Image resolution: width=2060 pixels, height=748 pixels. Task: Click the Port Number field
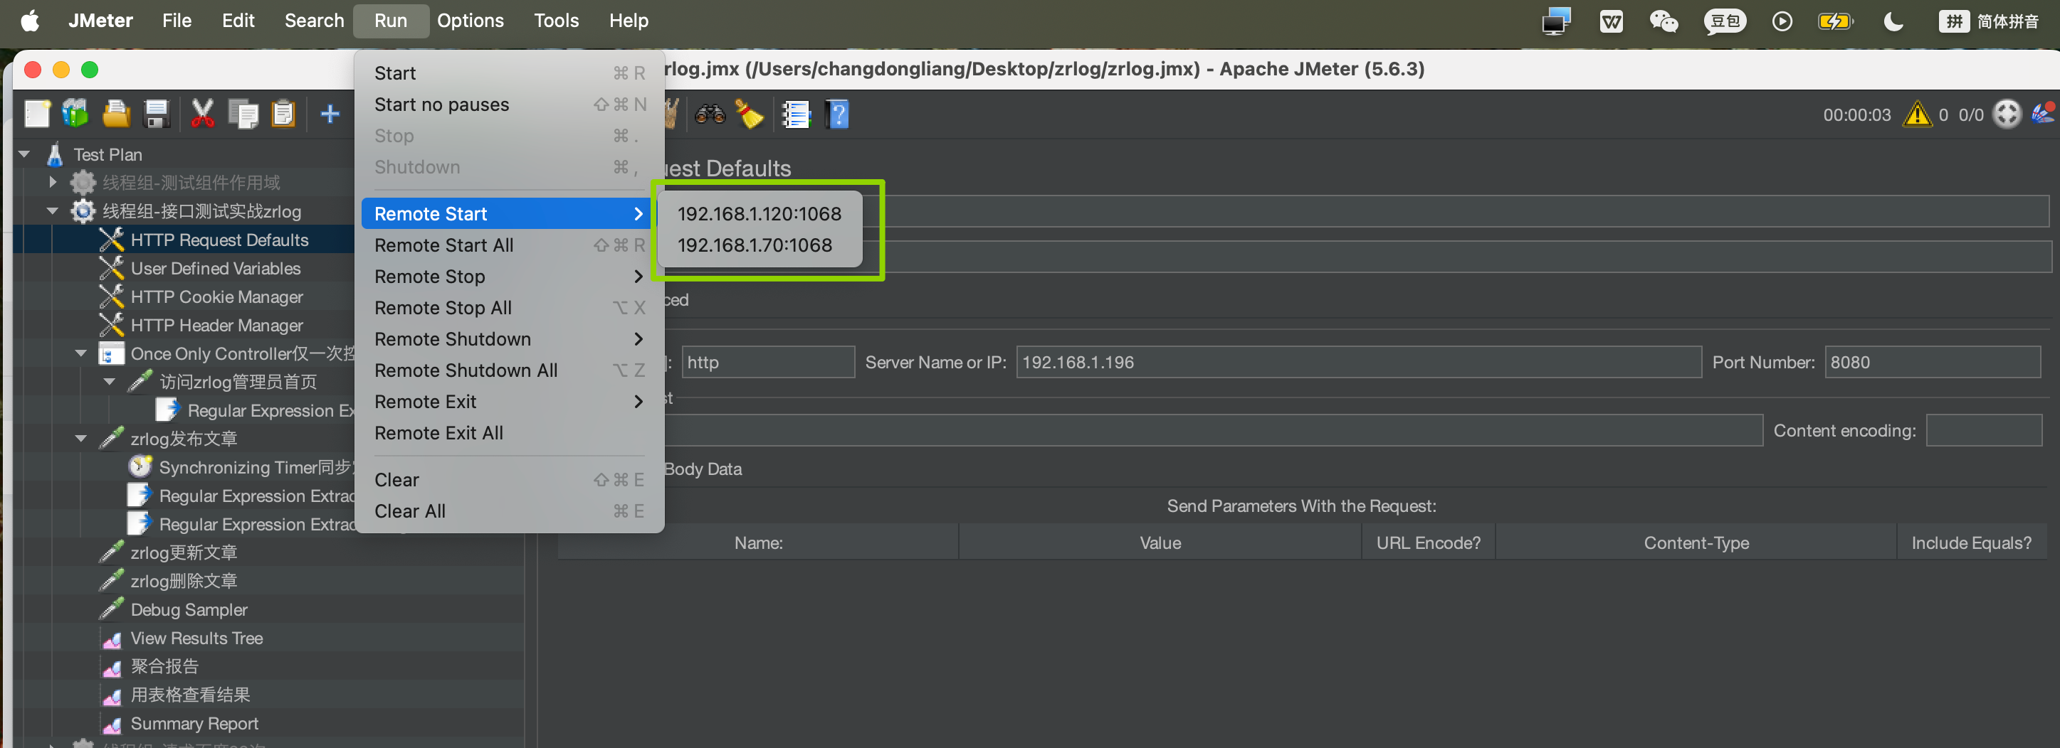[1932, 362]
